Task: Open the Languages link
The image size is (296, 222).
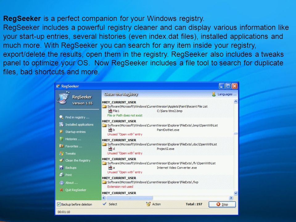Action: [227, 94]
